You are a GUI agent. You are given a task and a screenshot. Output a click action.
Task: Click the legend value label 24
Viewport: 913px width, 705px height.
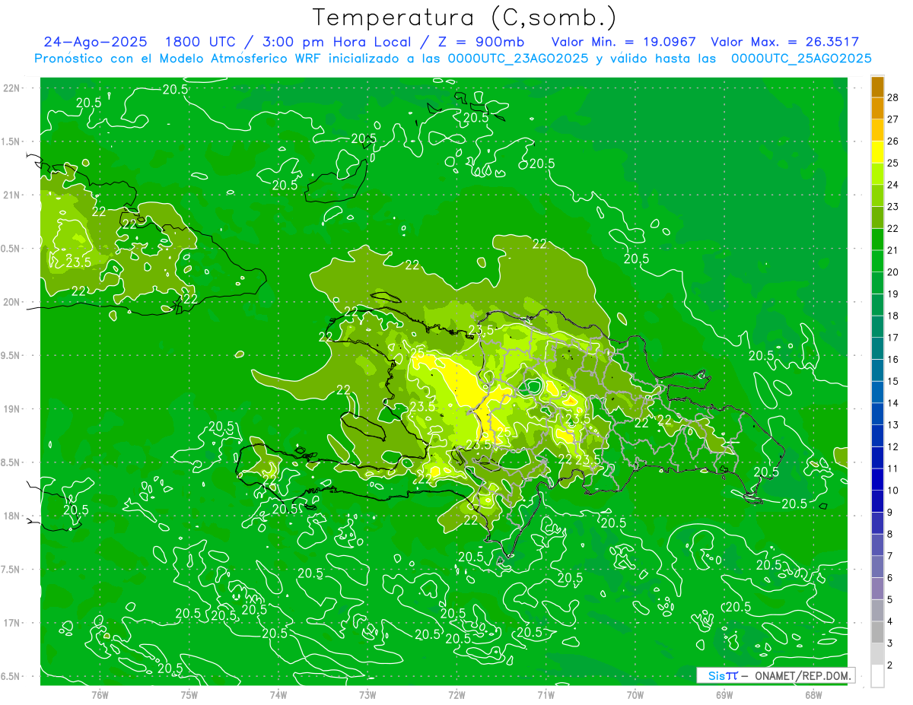tap(893, 185)
